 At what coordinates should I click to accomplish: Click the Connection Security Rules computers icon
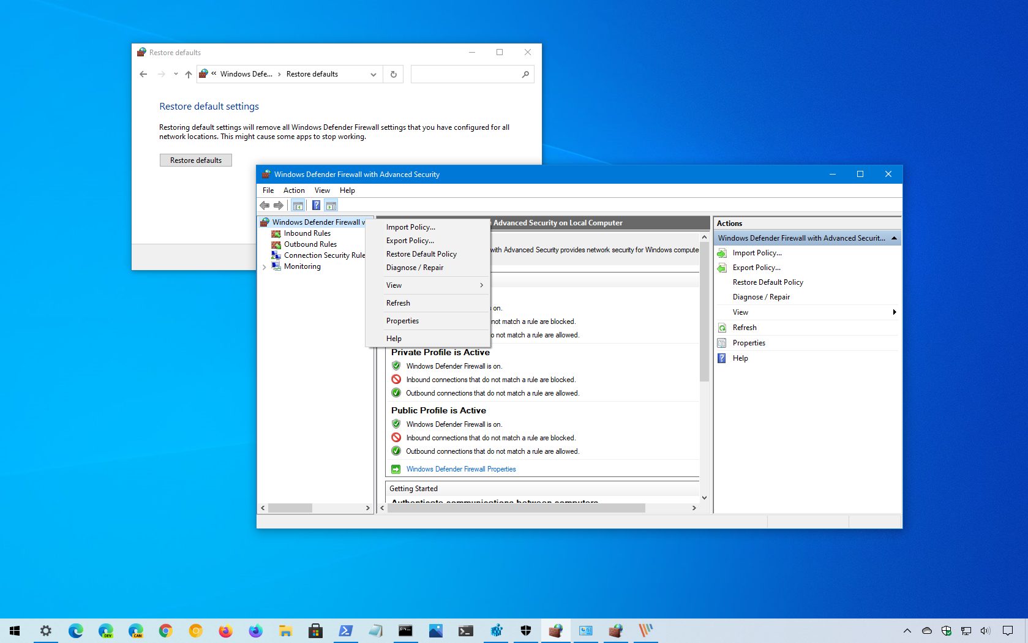tap(276, 255)
